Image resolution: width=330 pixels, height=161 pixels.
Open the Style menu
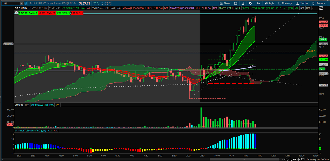tap(269, 3)
